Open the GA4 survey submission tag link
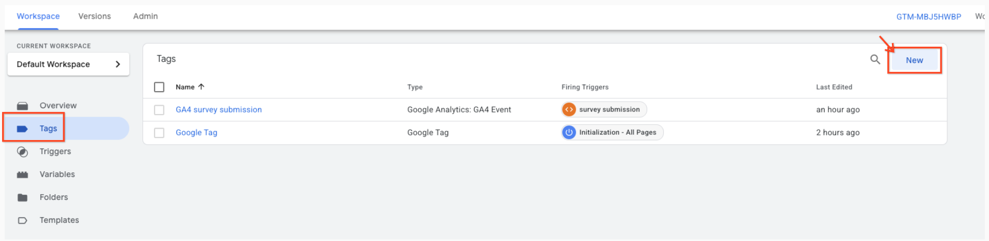The height and width of the screenshot is (241, 989). click(x=219, y=109)
